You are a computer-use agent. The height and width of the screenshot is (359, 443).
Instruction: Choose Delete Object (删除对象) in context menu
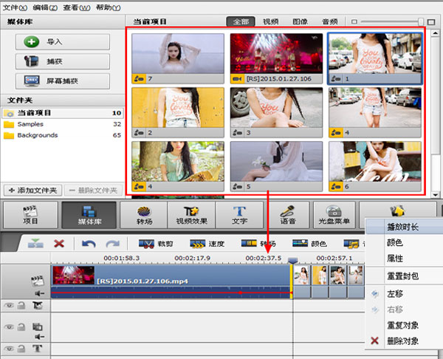(x=405, y=341)
